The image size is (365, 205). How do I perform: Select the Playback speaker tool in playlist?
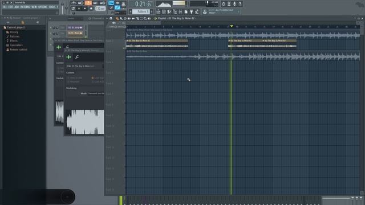tap(149, 18)
